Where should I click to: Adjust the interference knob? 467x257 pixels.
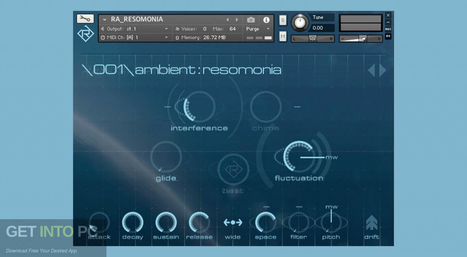(x=200, y=107)
